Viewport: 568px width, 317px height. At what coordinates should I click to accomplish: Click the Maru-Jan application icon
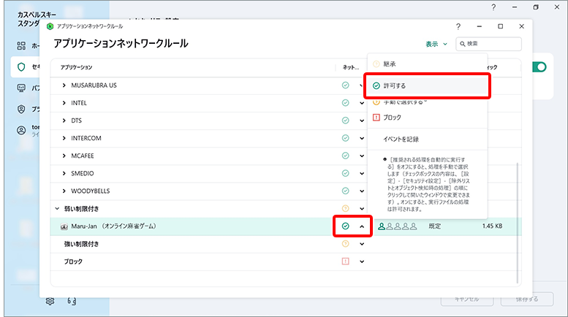click(64, 226)
